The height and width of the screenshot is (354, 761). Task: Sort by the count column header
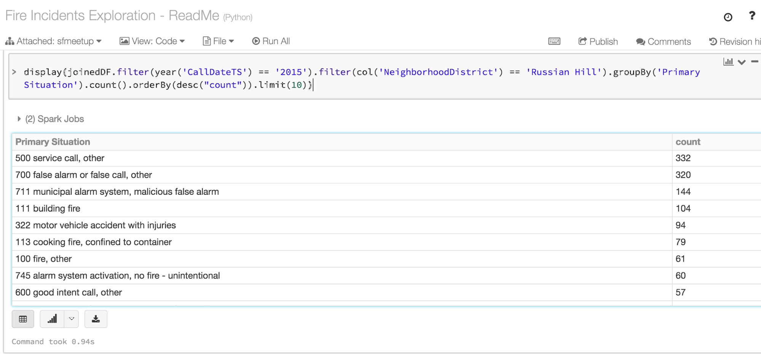[x=688, y=142]
